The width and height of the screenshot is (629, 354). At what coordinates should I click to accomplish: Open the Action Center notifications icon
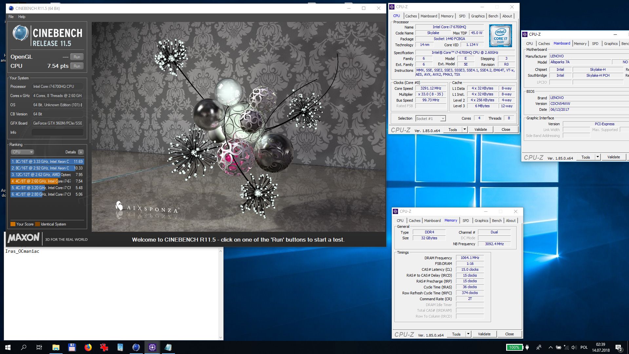point(619,347)
